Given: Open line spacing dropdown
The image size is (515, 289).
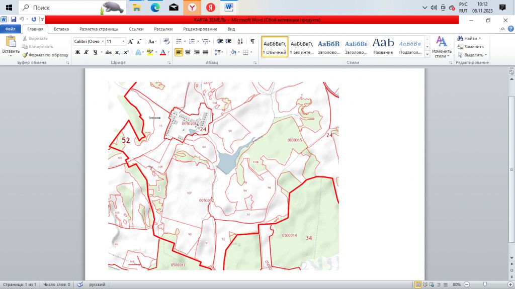Looking at the screenshot, I should coord(219,52).
